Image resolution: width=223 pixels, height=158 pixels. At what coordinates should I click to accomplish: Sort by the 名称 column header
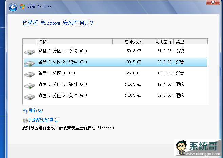tap(74, 42)
